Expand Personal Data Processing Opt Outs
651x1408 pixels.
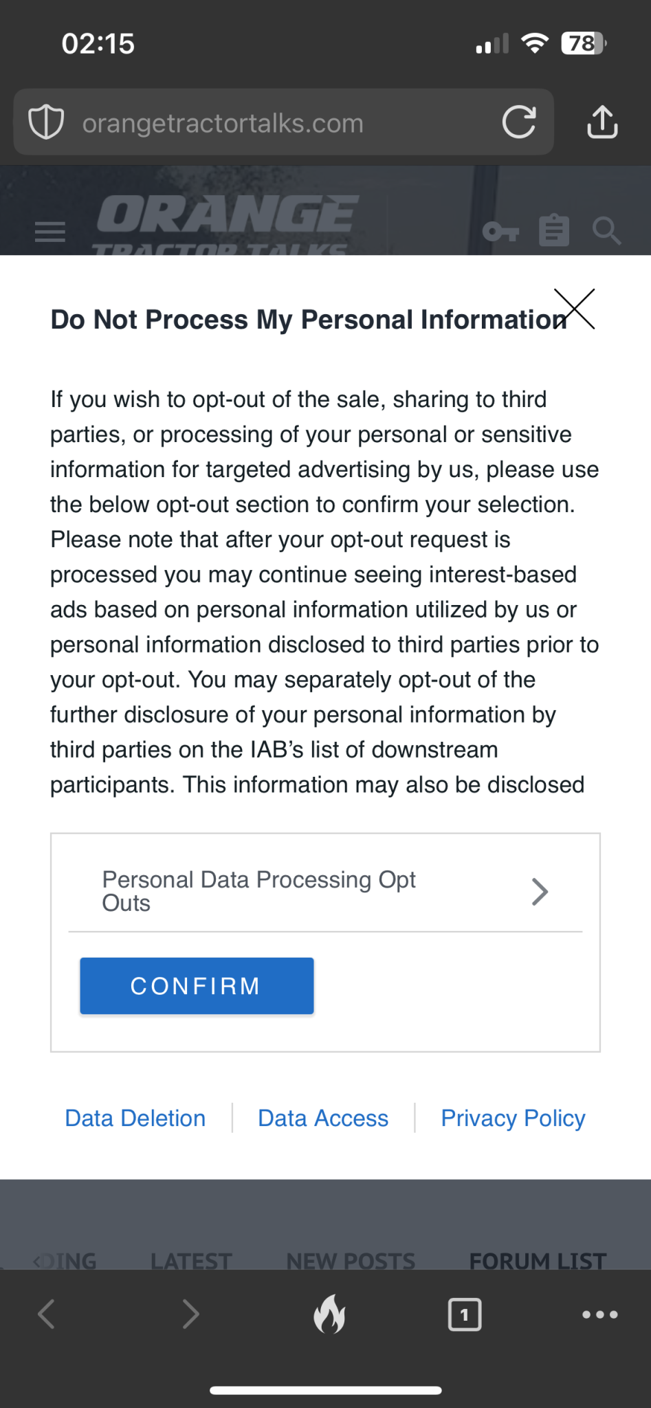pos(325,891)
